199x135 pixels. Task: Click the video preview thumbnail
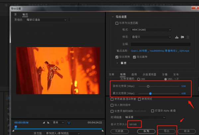(58, 71)
